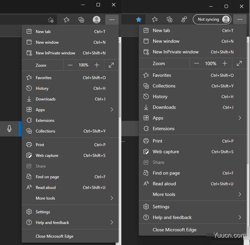Increase zoom with plus in left menu
The image size is (250, 245).
(97, 65)
